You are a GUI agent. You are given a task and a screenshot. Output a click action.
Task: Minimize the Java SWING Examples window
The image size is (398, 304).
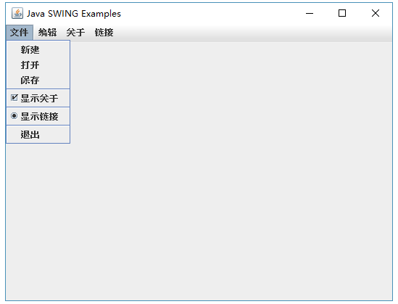tap(310, 13)
